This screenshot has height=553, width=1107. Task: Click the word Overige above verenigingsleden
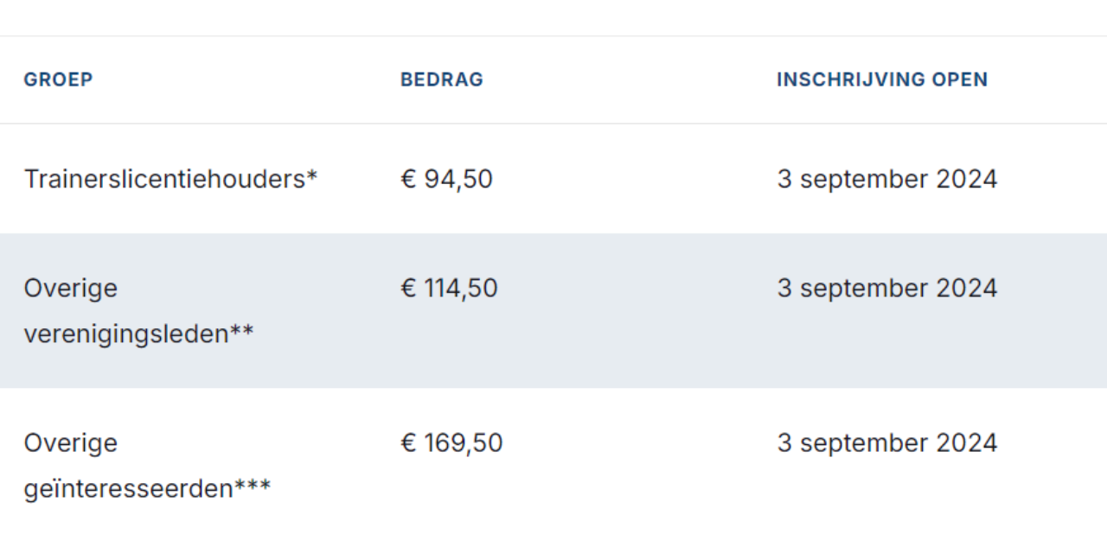70,288
